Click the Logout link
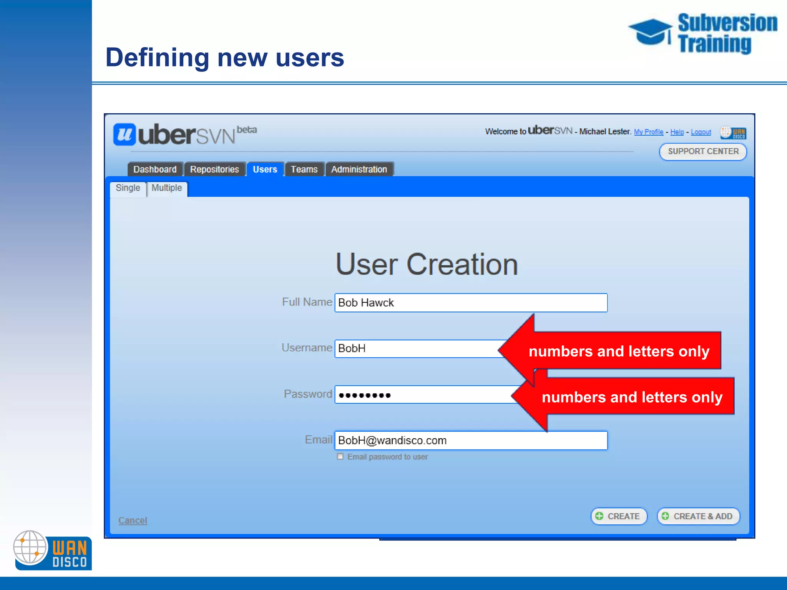This screenshot has height=590, width=787. pyautogui.click(x=701, y=132)
